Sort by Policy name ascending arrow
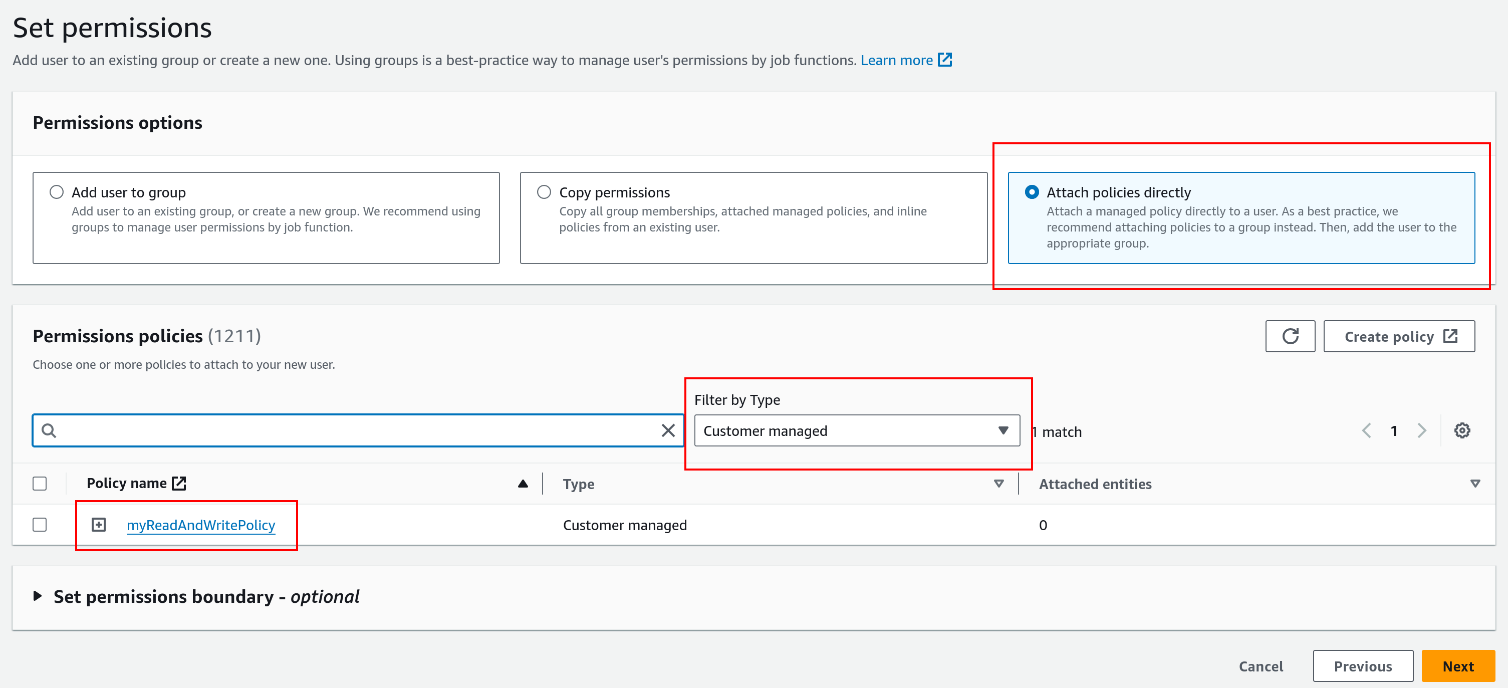 click(x=523, y=484)
